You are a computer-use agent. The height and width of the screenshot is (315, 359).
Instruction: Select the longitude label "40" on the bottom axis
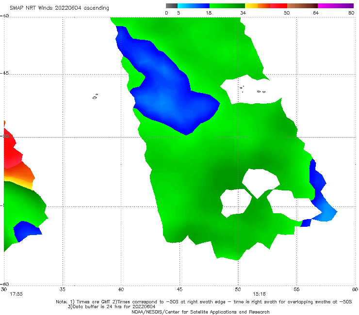[x=121, y=289]
